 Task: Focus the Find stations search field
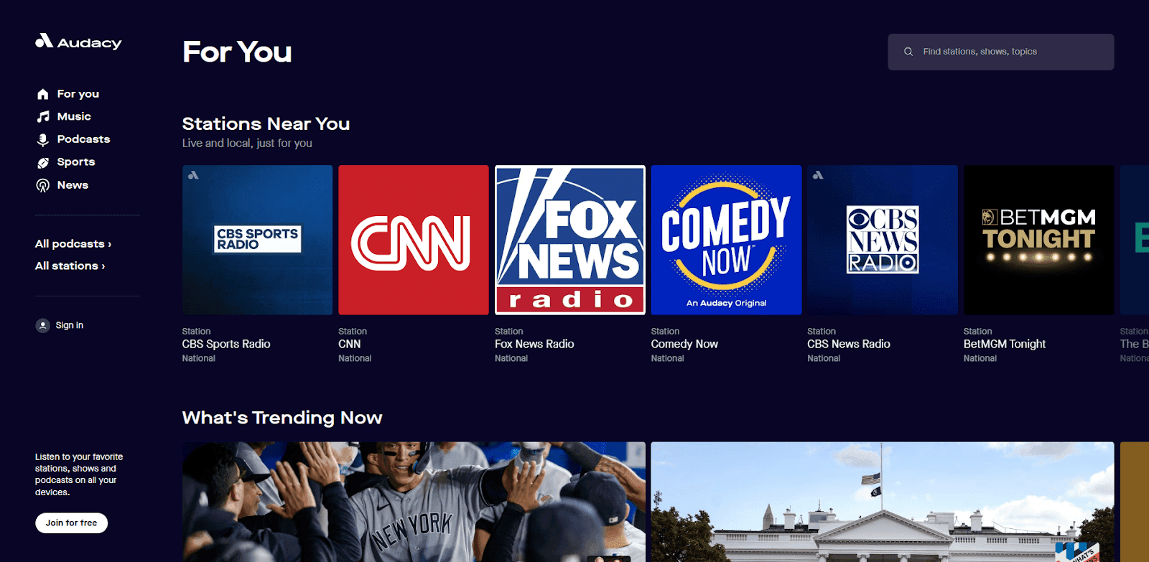pos(1001,52)
